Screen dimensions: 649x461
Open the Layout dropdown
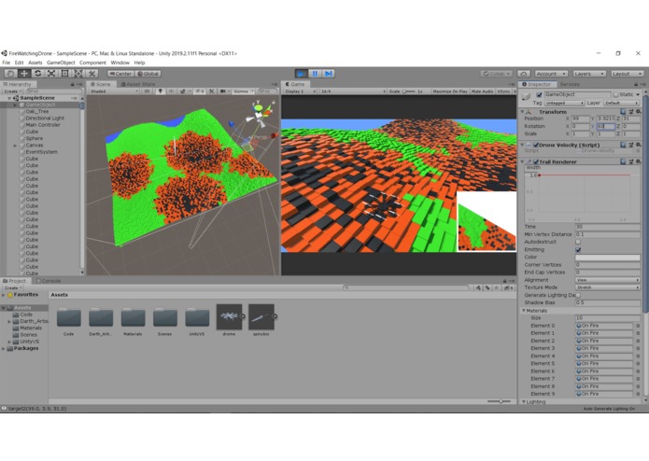click(x=628, y=74)
